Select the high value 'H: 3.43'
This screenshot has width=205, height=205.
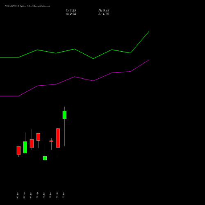104,10
